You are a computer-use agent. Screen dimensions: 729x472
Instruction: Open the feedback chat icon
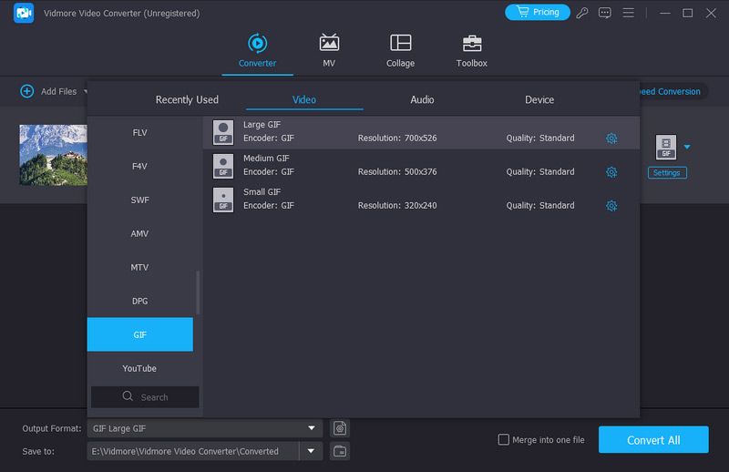click(x=605, y=13)
